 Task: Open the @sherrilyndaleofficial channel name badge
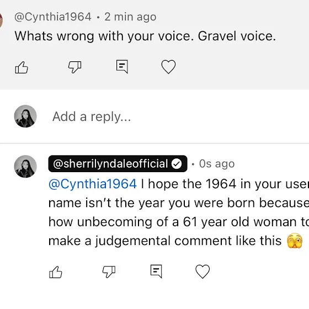tap(118, 163)
